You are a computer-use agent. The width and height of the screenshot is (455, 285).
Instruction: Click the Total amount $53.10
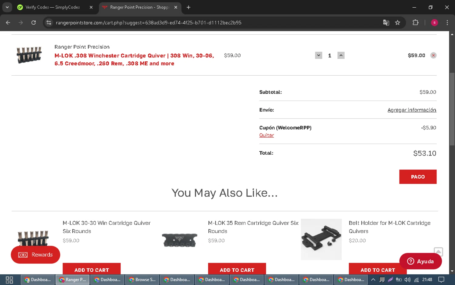coord(425,153)
